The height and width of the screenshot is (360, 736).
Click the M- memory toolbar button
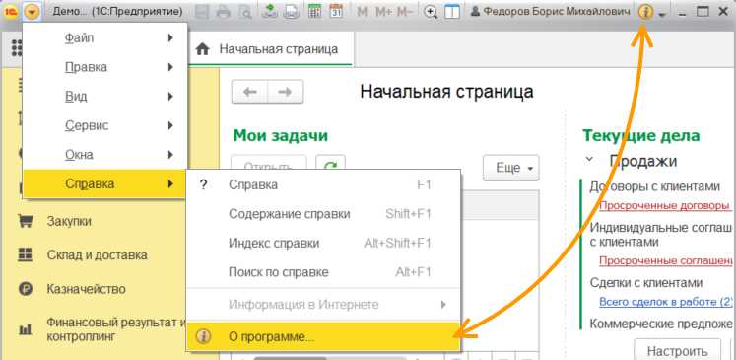pos(405,12)
